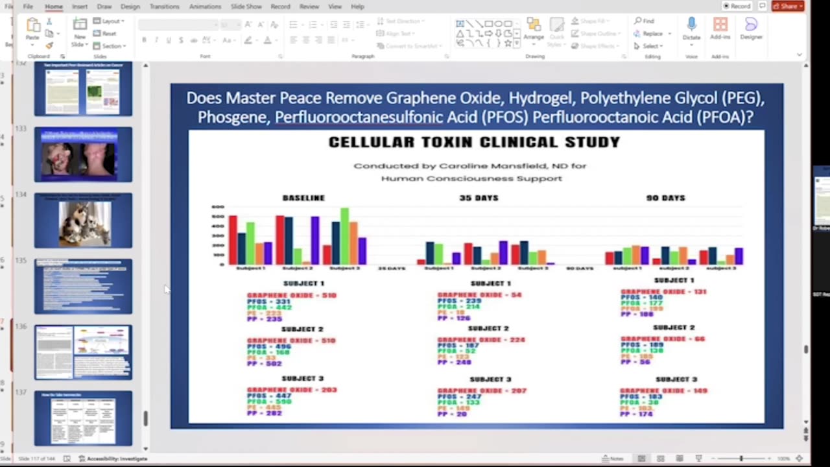Screen dimensions: 830x467
Task: Align text right in Paragraph group
Action: [x=318, y=40]
